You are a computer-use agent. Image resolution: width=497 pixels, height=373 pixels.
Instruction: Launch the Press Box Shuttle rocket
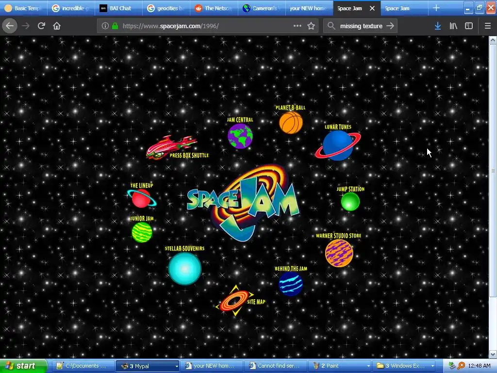171,147
